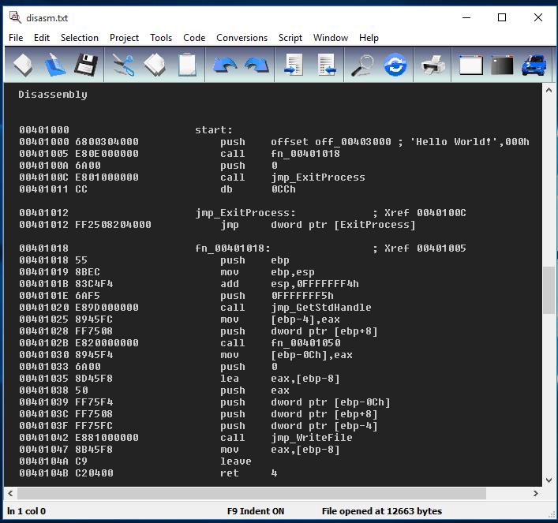Screen dimensions: 558x523
Task: Click the white window toolbar icon
Action: pyautogui.click(x=471, y=65)
